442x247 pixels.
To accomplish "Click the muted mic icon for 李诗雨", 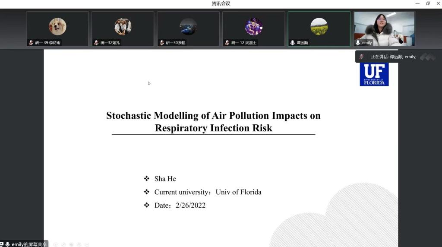I will pyautogui.click(x=31, y=43).
